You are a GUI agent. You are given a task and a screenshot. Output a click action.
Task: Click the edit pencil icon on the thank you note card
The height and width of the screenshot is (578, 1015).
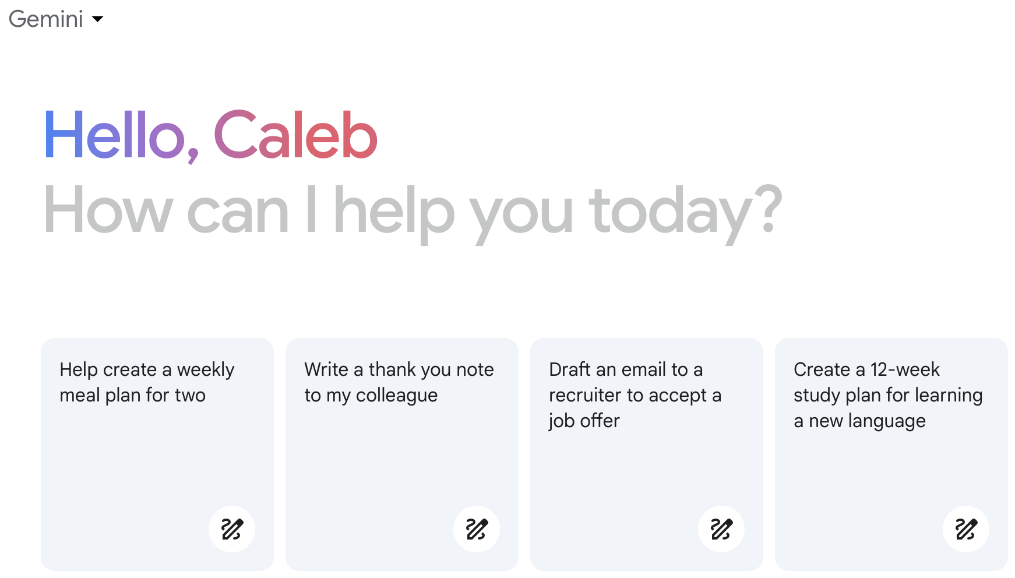477,529
